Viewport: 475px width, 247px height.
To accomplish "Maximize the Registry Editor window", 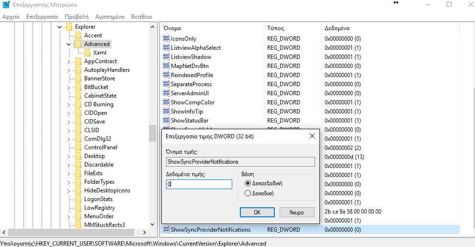I will 449,4.
